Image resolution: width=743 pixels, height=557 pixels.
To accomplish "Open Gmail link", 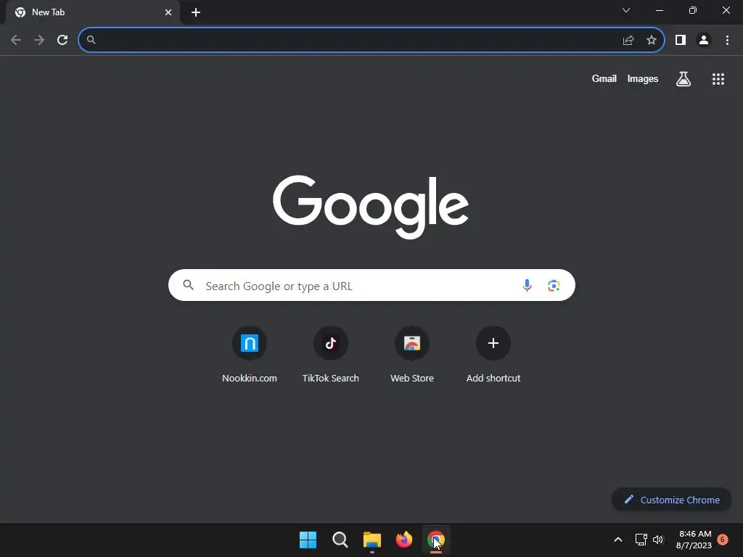I will point(604,78).
